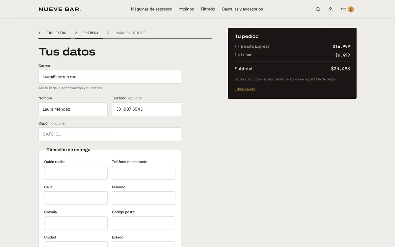Open the Filtrado menu item

208,9
